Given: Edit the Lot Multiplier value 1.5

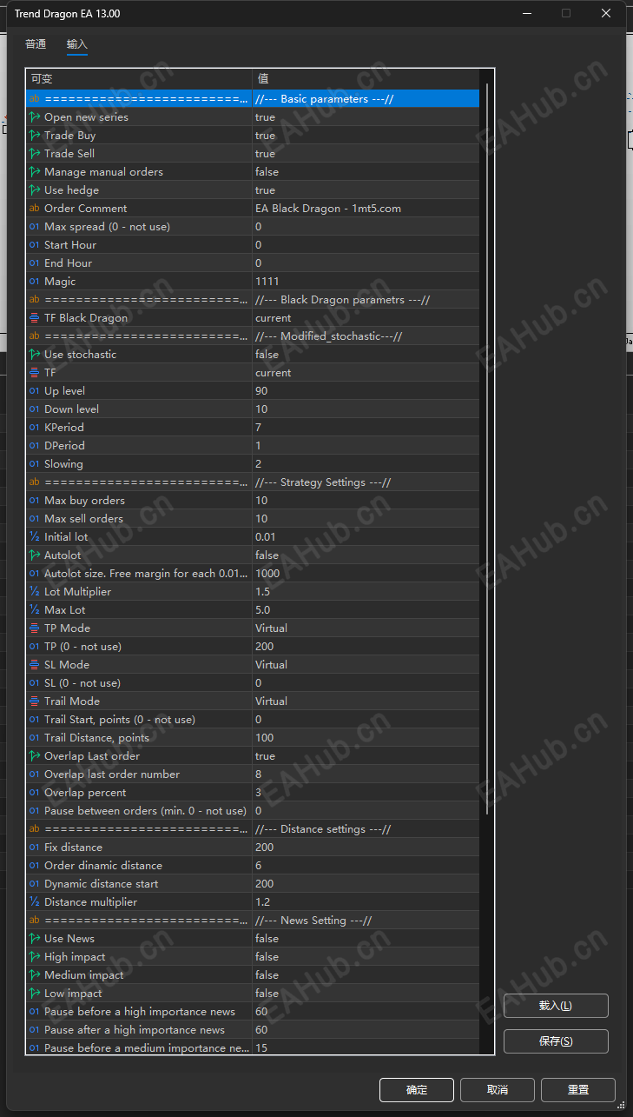Looking at the screenshot, I should point(366,592).
